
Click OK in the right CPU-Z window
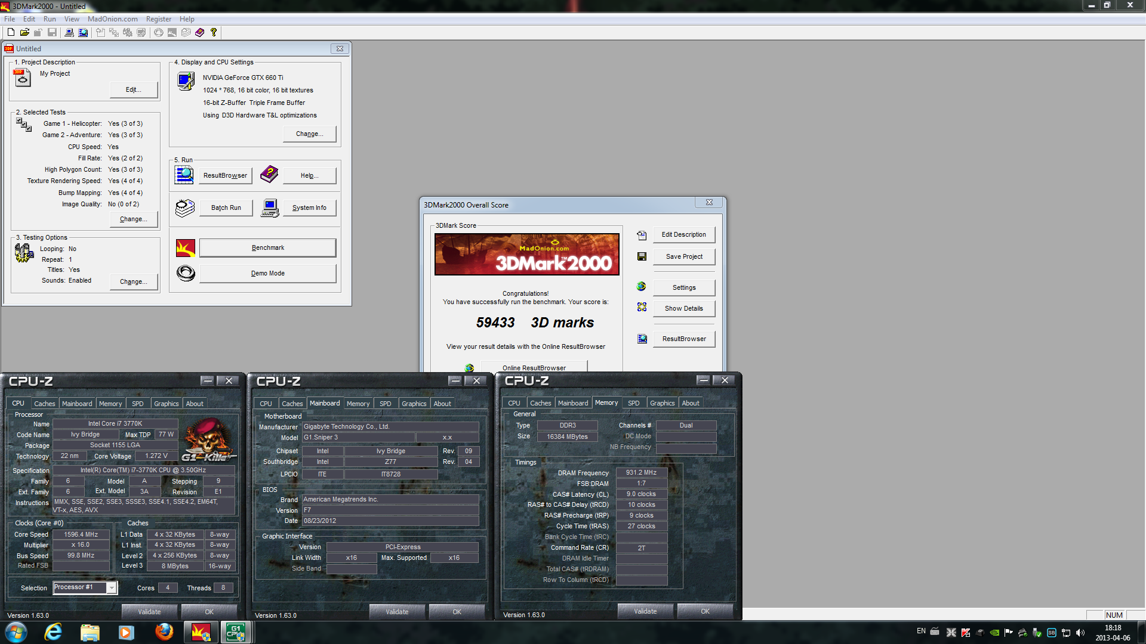click(705, 611)
